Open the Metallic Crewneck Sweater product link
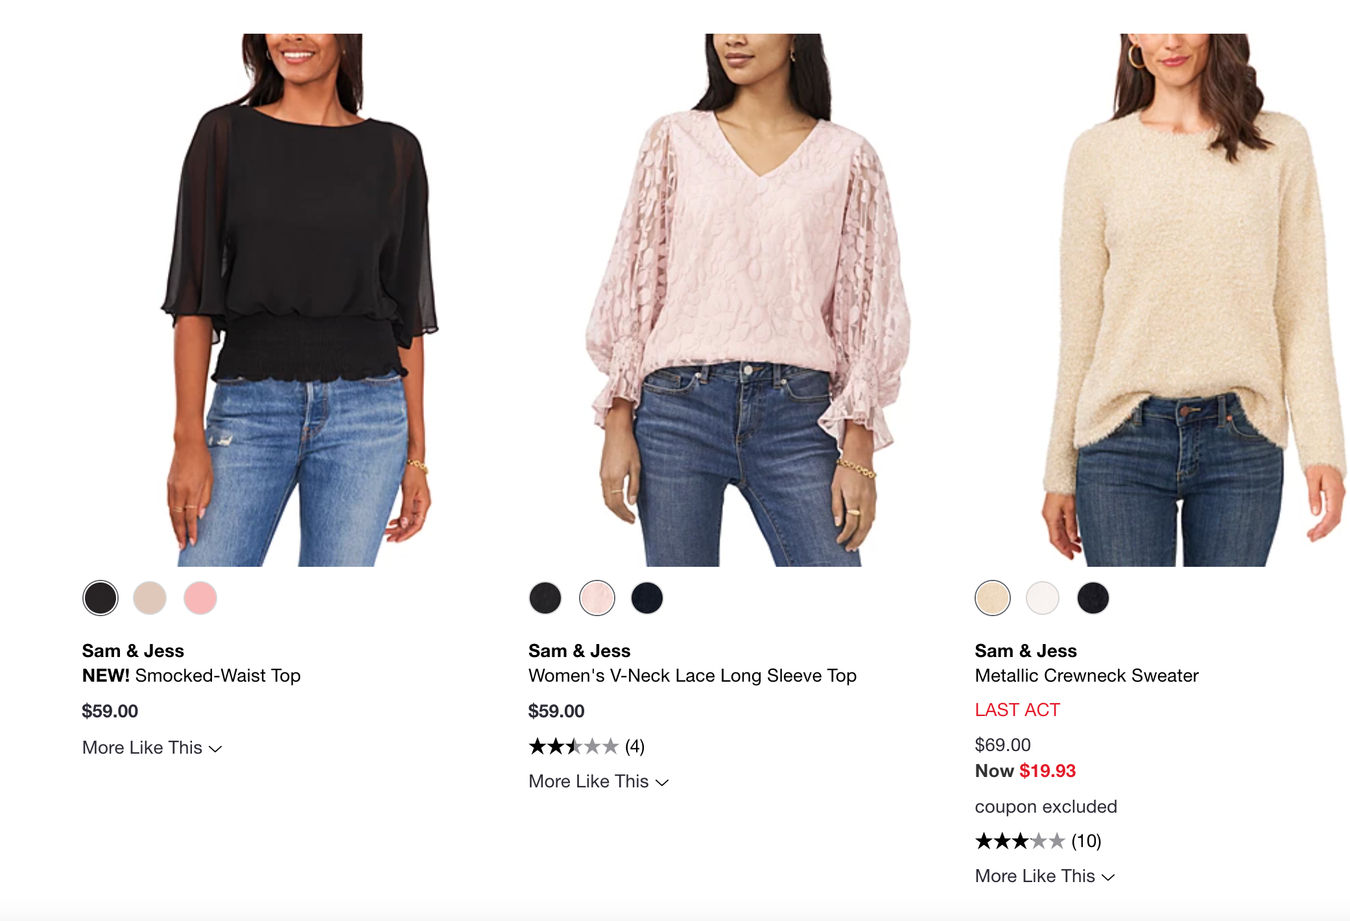This screenshot has width=1350, height=921. coord(1086,676)
